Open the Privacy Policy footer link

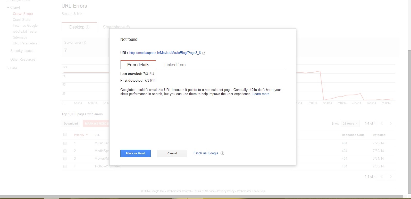click(x=226, y=191)
